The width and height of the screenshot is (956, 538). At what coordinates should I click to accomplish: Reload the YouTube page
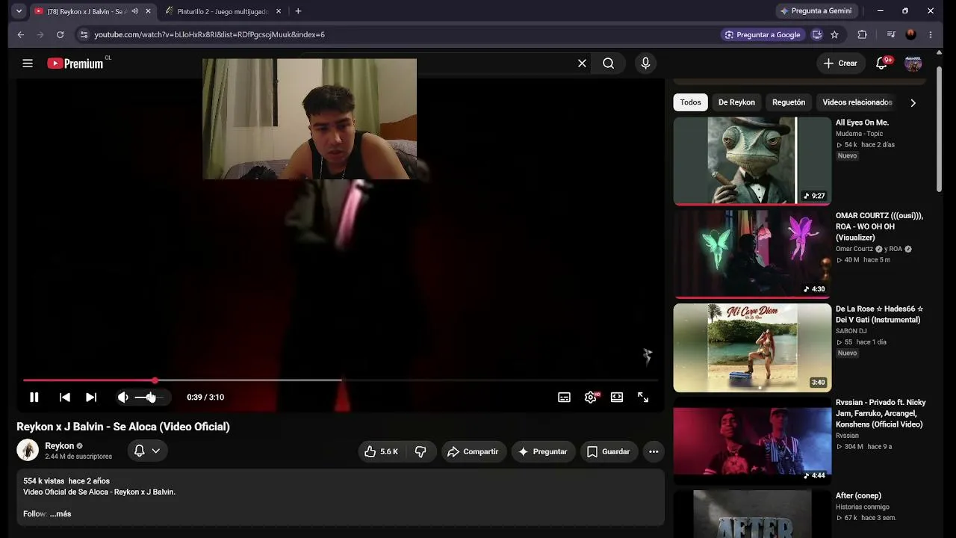tap(60, 34)
